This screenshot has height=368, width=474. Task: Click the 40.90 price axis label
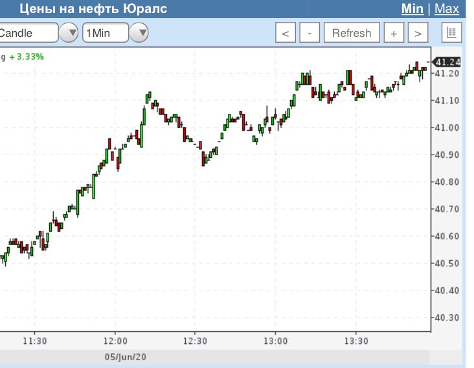[x=447, y=155]
